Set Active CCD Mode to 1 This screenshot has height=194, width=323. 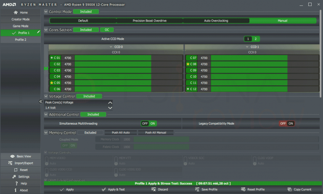pyautogui.click(x=248, y=39)
